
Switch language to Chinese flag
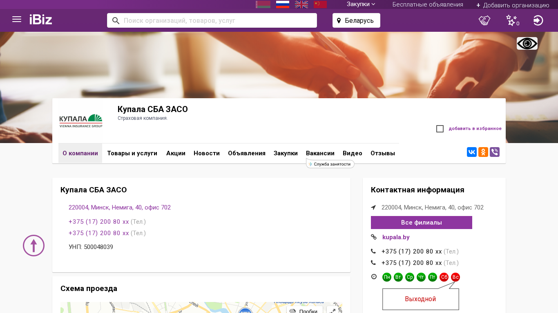[320, 4]
